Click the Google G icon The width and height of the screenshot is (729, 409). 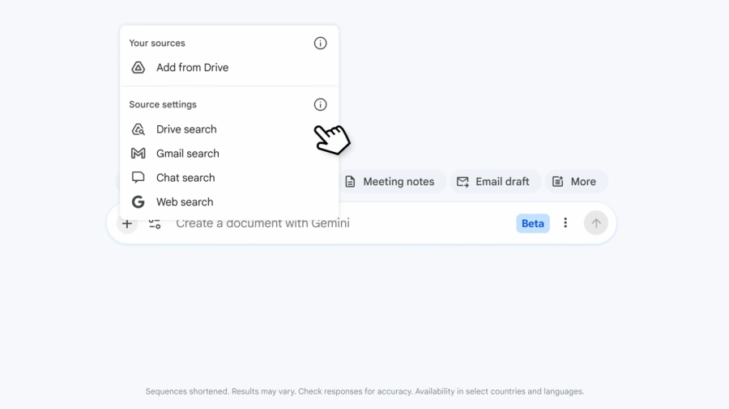[139, 202]
